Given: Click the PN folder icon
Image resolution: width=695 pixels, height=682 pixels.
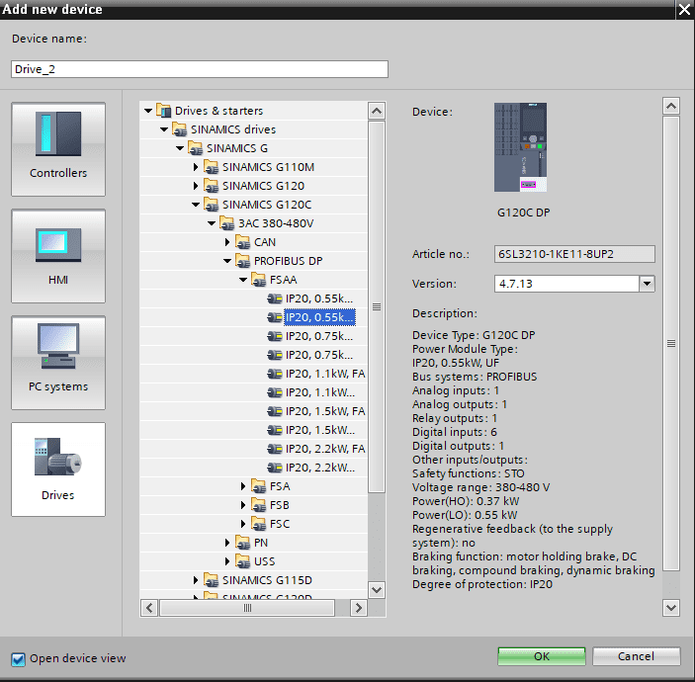Looking at the screenshot, I should [243, 543].
